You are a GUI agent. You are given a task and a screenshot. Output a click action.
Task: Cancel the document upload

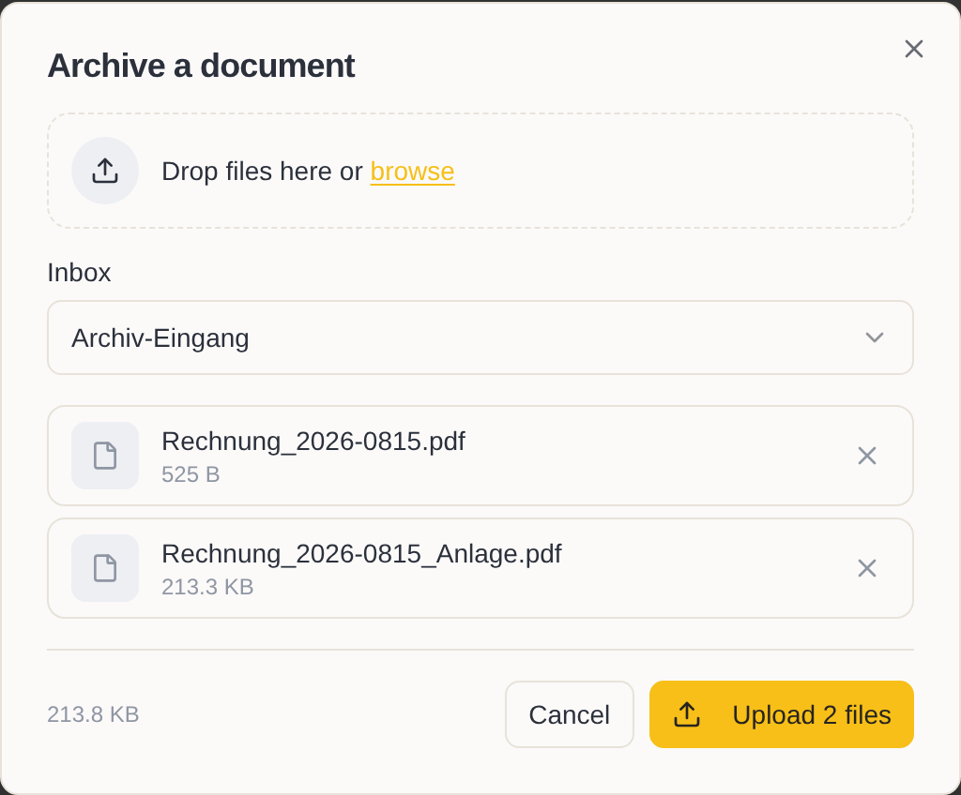(x=570, y=714)
